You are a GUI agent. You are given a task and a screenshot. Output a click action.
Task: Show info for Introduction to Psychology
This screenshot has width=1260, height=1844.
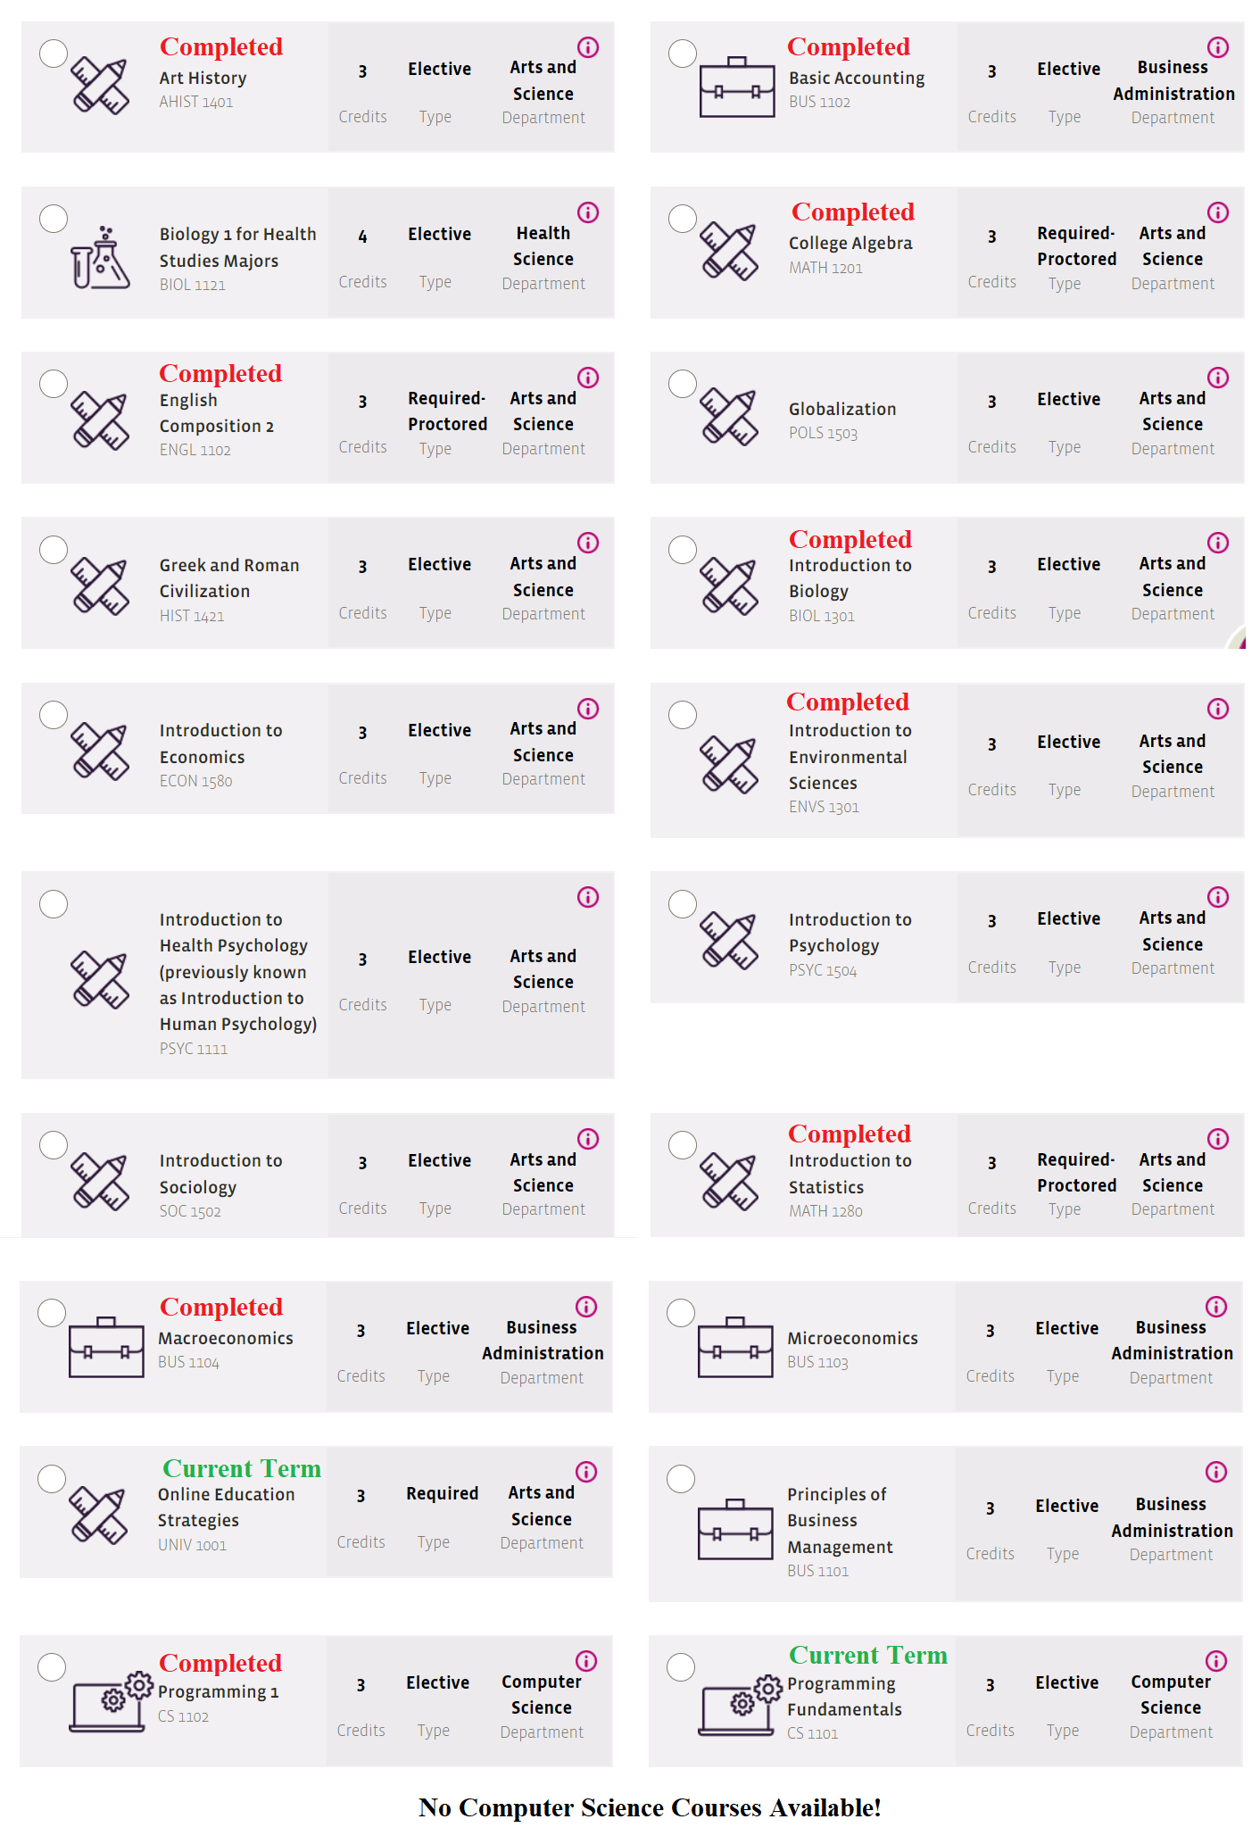click(x=1217, y=897)
